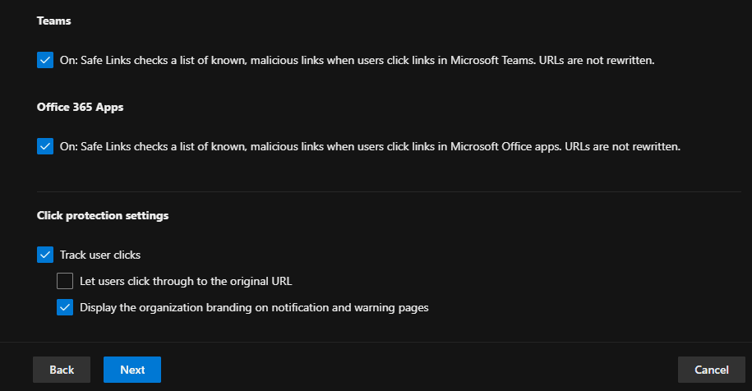
Task: Click the 'Track user clicks' label text
Action: coord(100,255)
